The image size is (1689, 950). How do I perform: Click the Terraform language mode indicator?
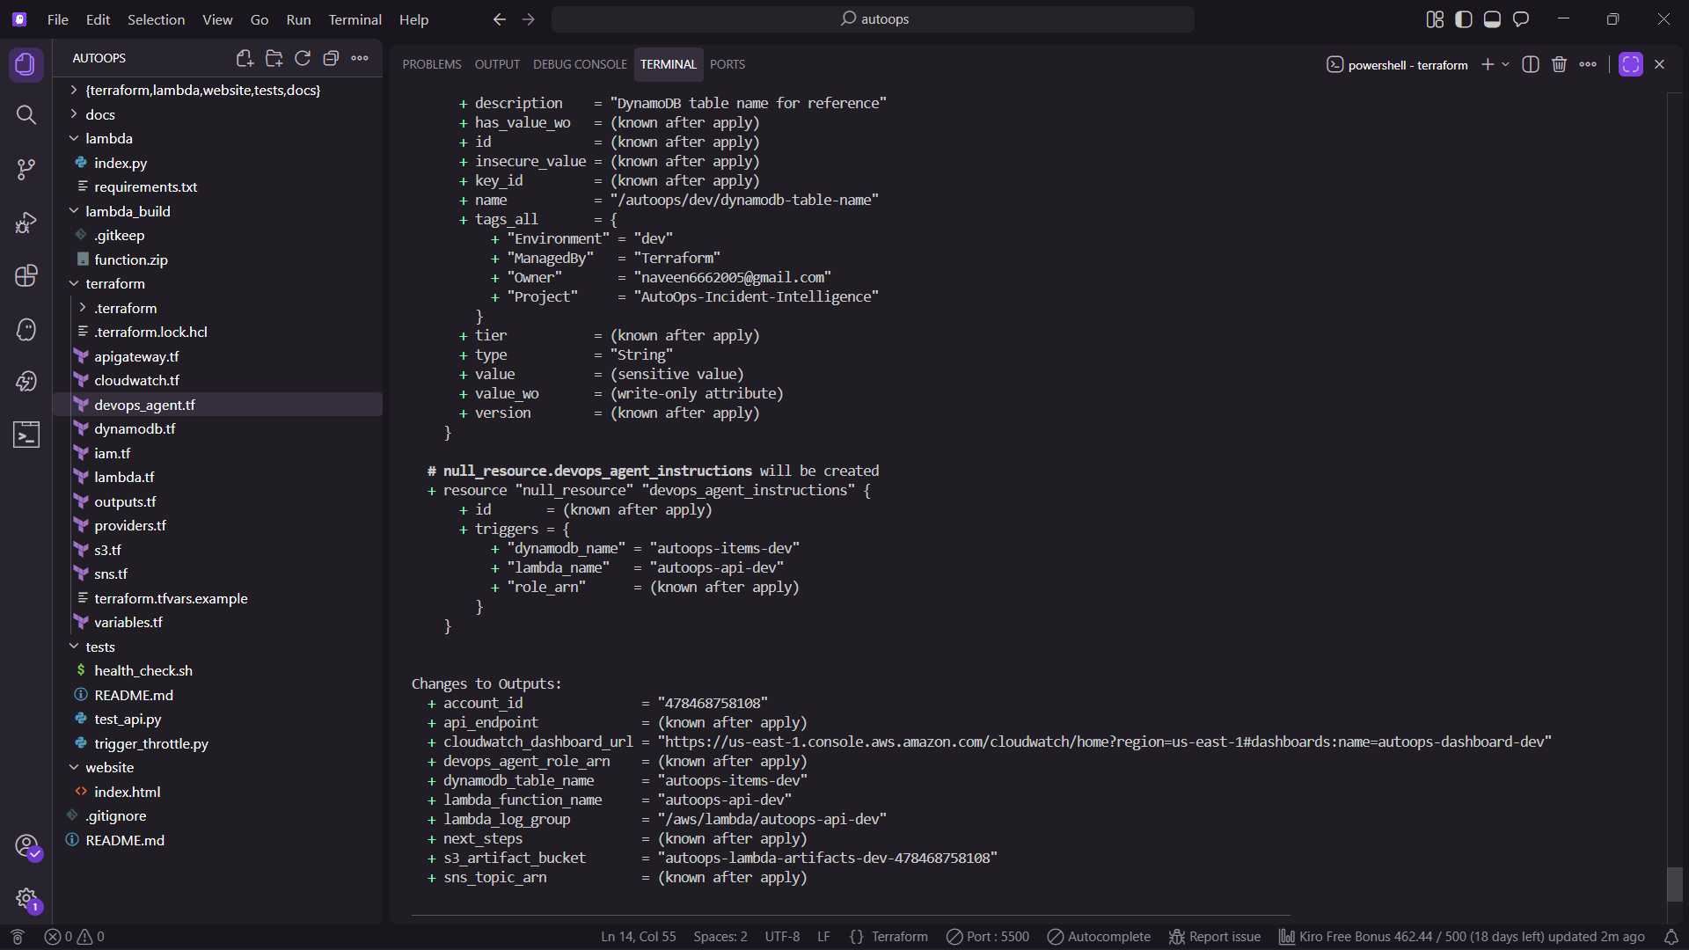[899, 937]
